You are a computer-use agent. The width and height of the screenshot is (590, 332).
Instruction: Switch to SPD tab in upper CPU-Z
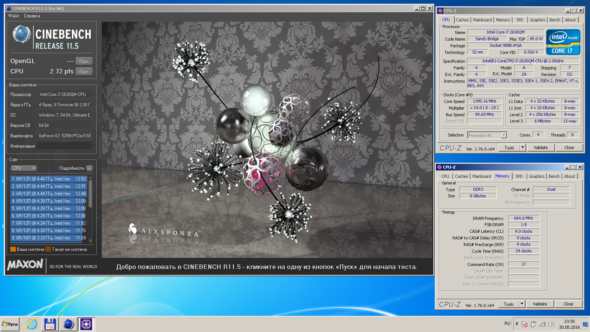coord(520,20)
